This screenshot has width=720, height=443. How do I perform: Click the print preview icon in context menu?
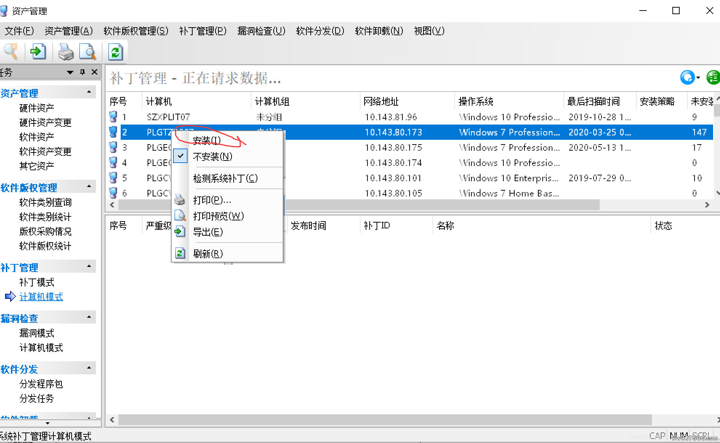180,216
